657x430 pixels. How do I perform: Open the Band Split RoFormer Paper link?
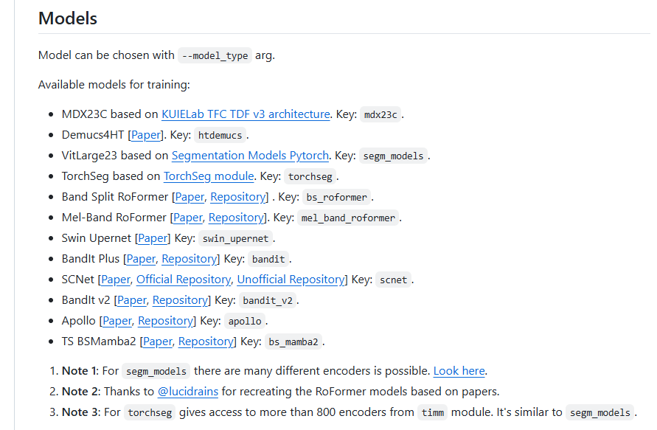pyautogui.click(x=190, y=197)
